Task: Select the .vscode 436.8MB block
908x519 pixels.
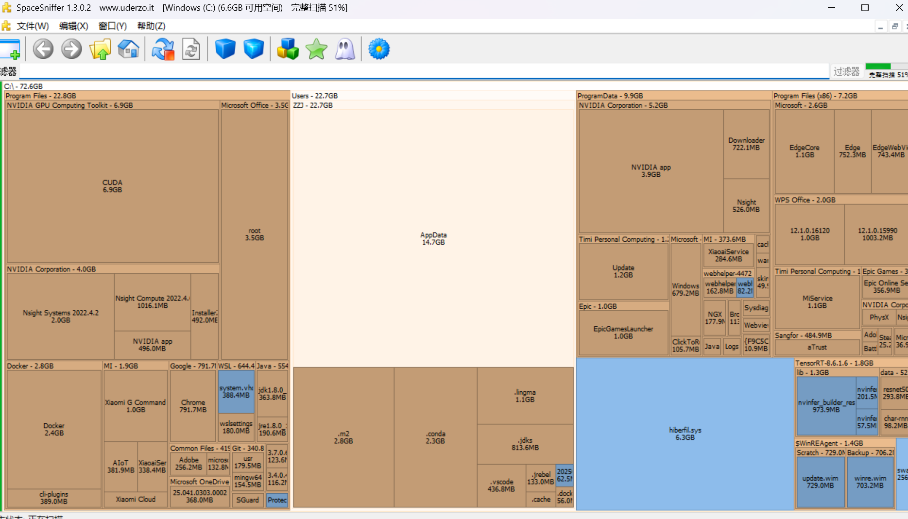Action: (x=501, y=486)
